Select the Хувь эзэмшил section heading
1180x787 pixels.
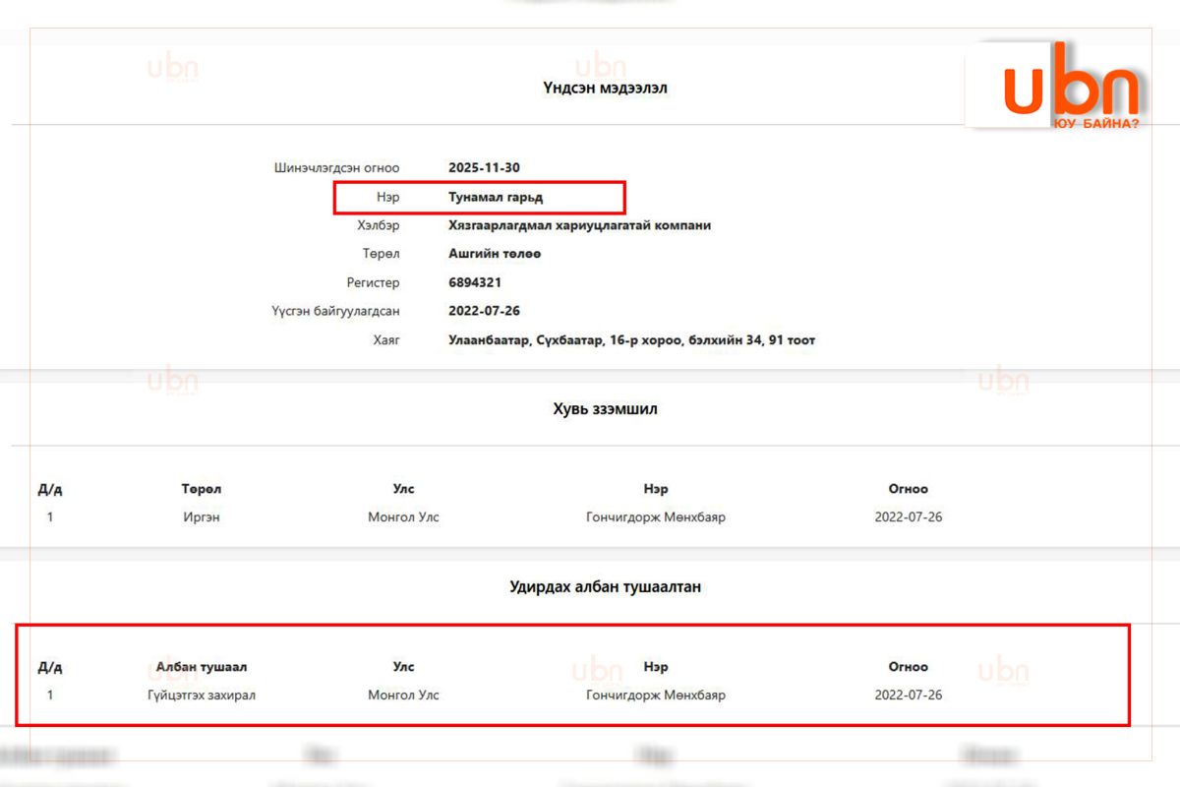605,409
